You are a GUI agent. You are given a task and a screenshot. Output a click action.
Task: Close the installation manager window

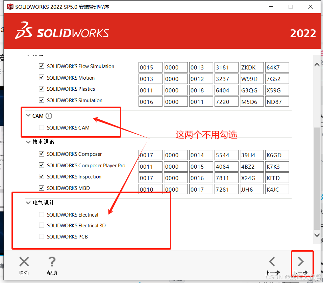click(x=310, y=7)
